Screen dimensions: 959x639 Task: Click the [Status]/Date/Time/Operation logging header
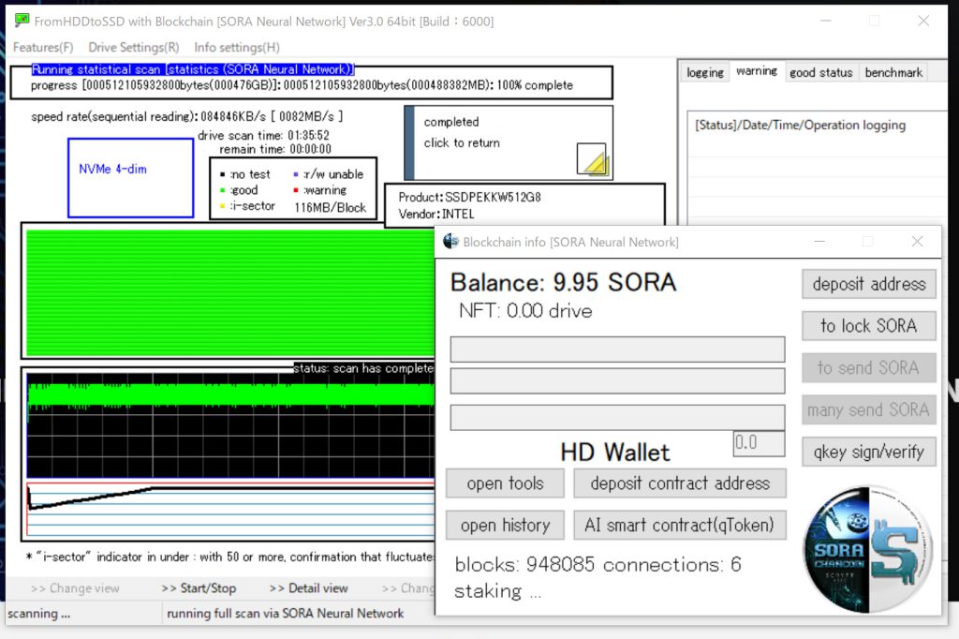click(x=800, y=125)
